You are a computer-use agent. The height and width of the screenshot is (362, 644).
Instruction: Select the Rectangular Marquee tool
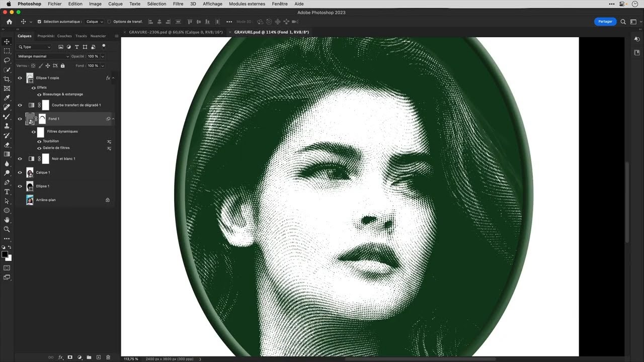point(7,51)
